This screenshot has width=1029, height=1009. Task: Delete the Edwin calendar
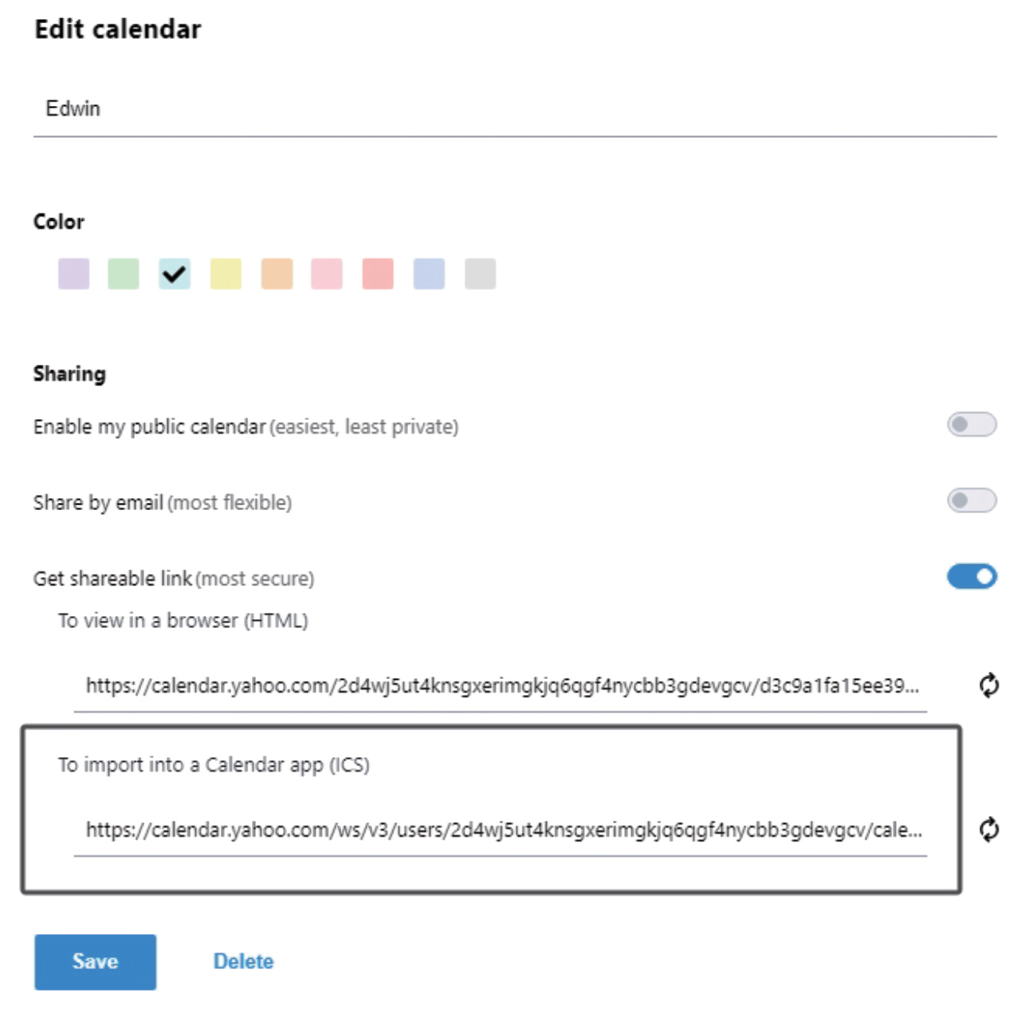tap(243, 960)
